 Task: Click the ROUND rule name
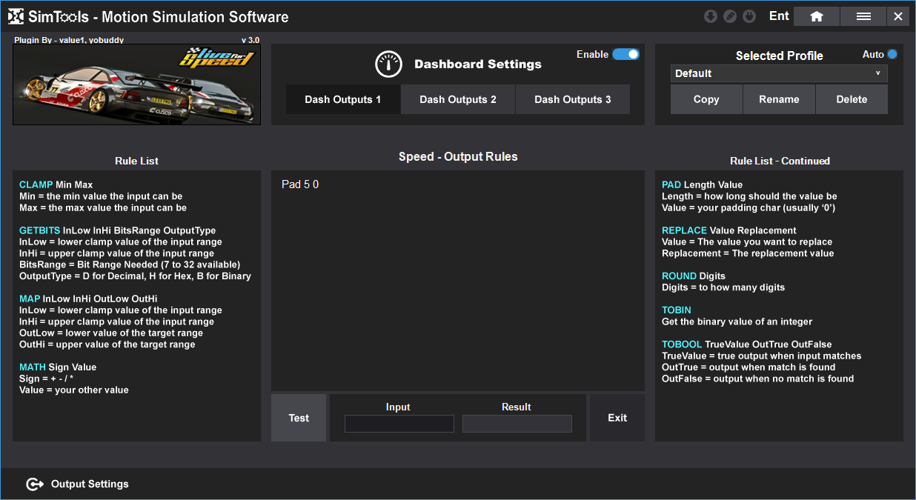(679, 276)
